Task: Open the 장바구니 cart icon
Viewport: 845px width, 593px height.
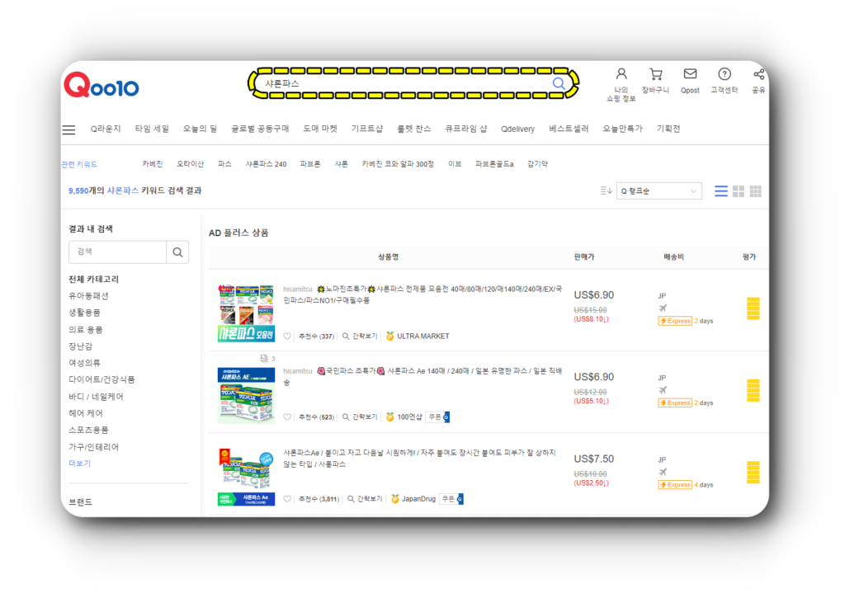Action: (x=655, y=73)
